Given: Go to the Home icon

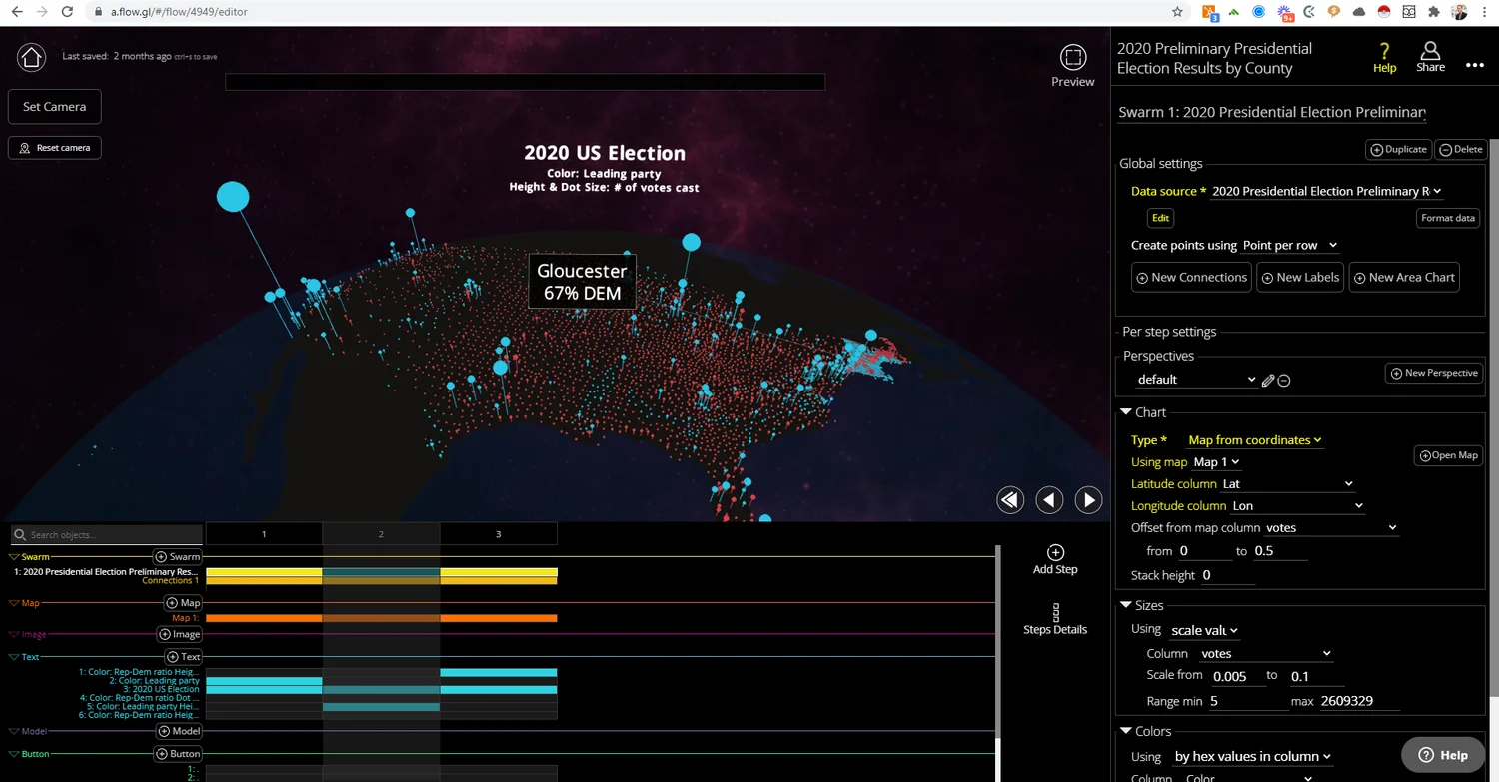Looking at the screenshot, I should coord(32,57).
